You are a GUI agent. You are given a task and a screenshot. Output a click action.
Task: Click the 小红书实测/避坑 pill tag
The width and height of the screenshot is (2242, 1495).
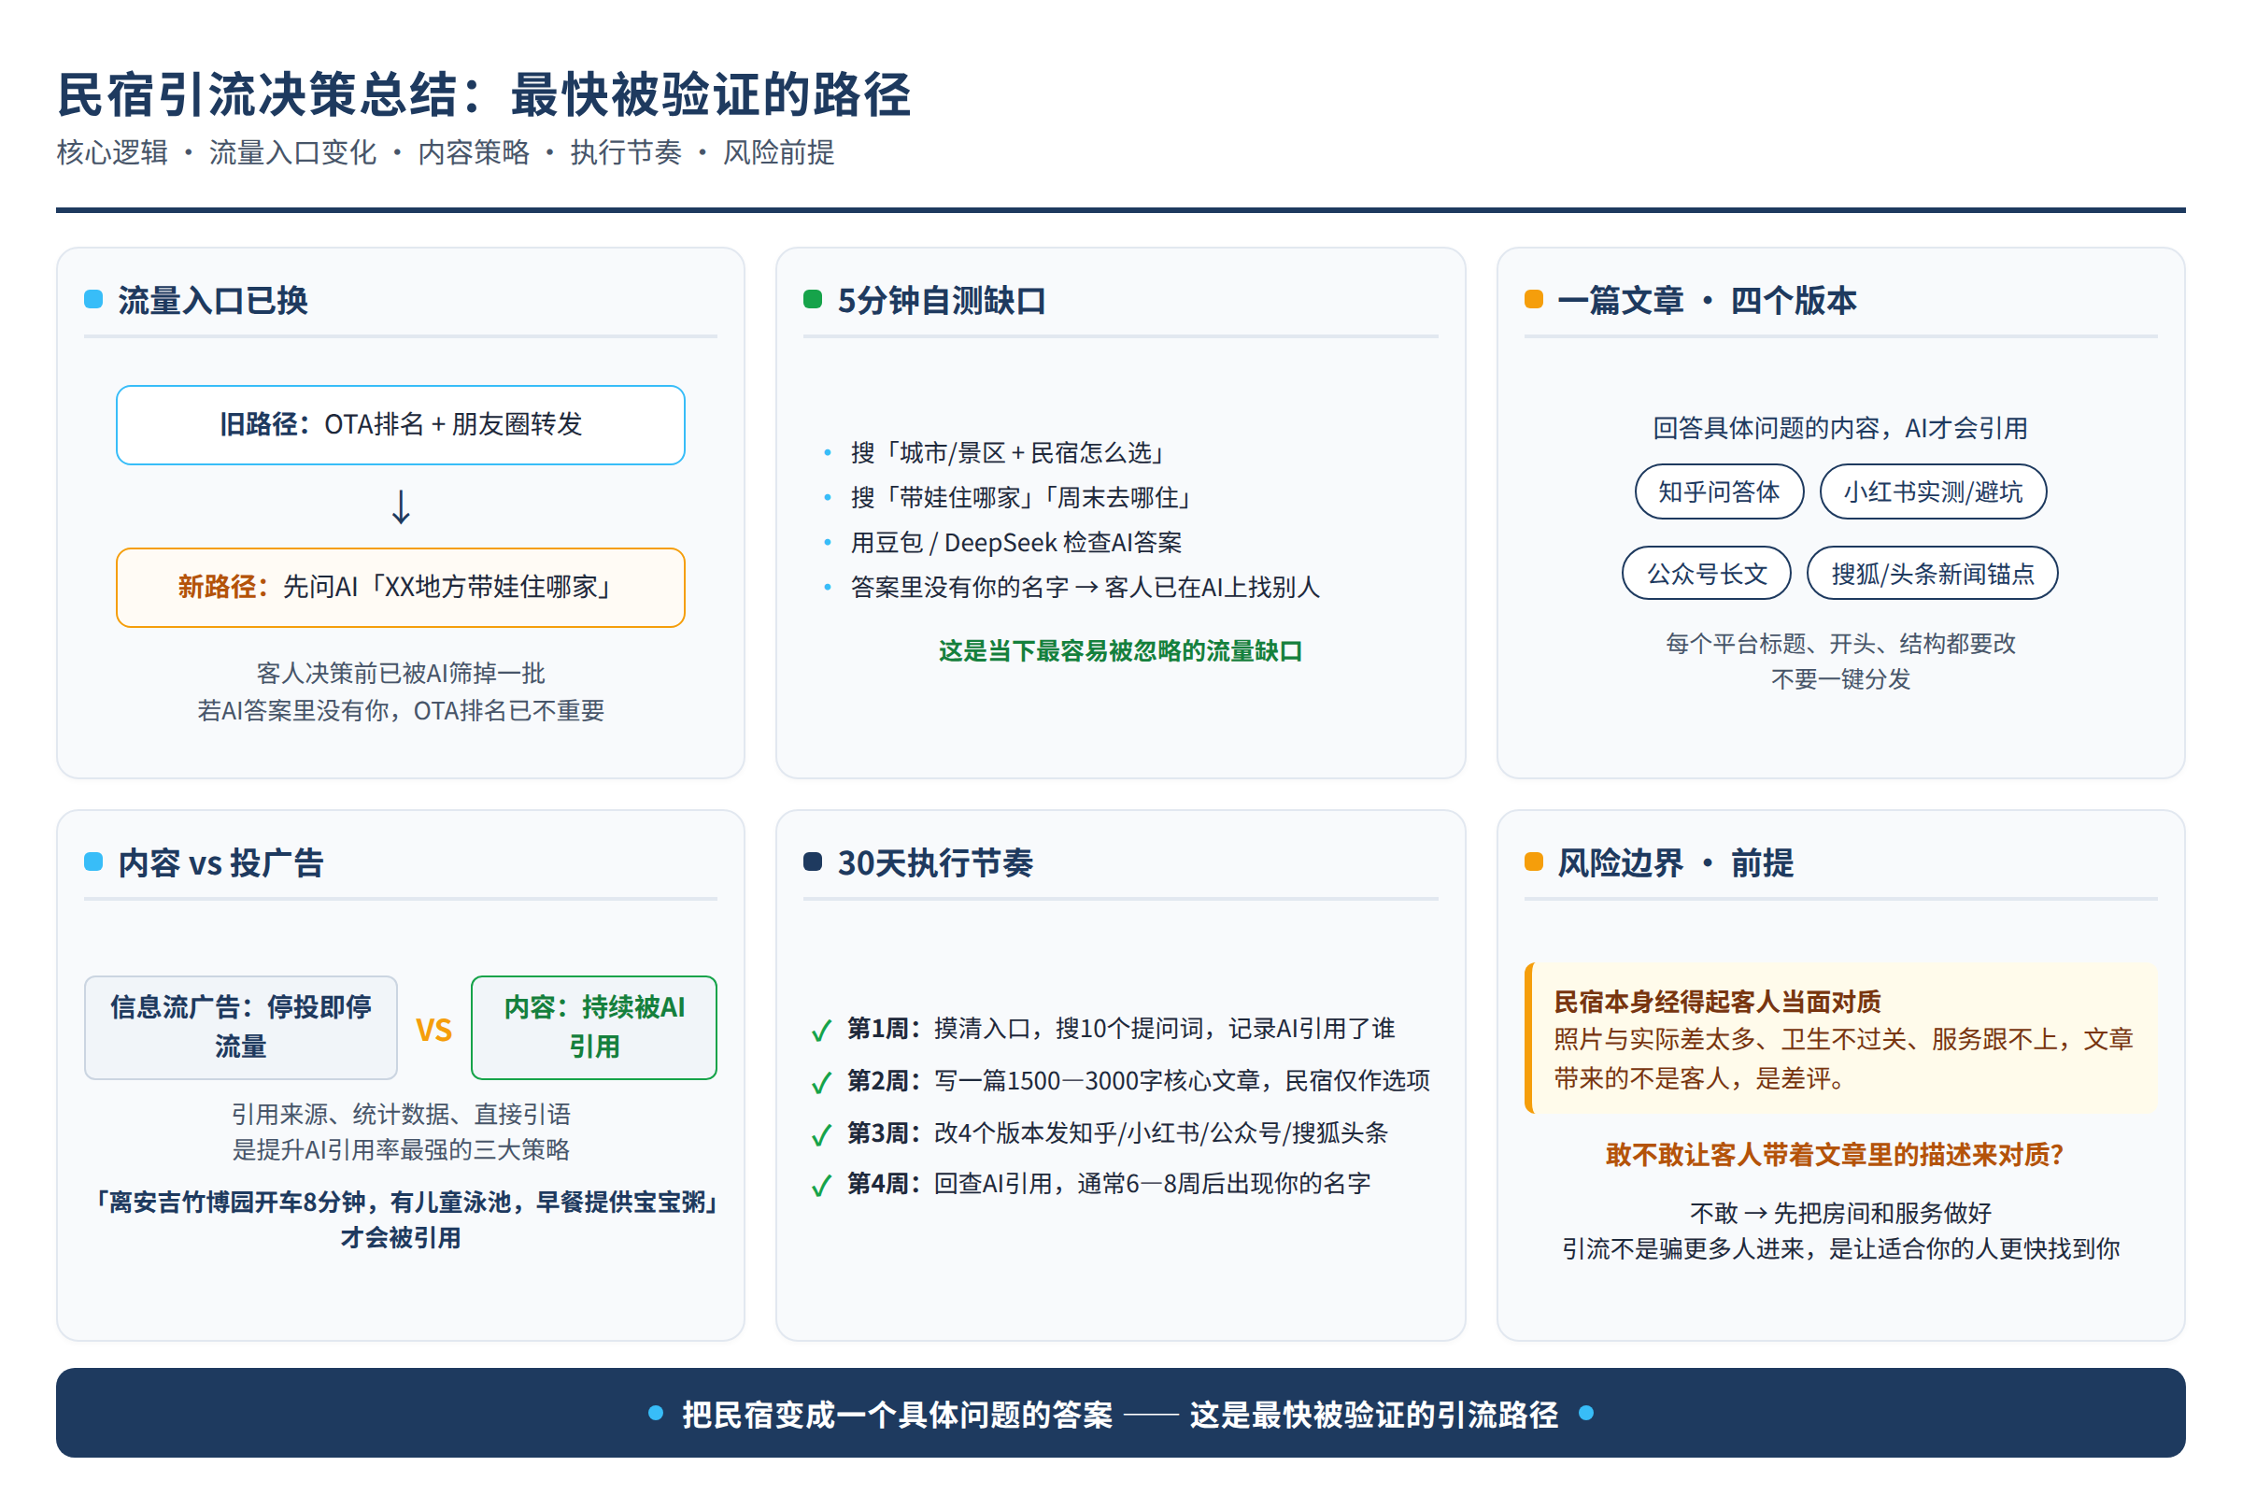1932,492
